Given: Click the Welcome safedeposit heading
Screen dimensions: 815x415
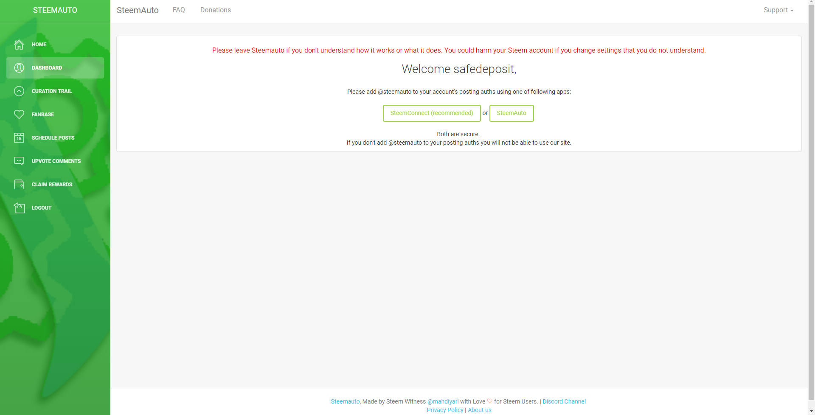Looking at the screenshot, I should click(459, 69).
